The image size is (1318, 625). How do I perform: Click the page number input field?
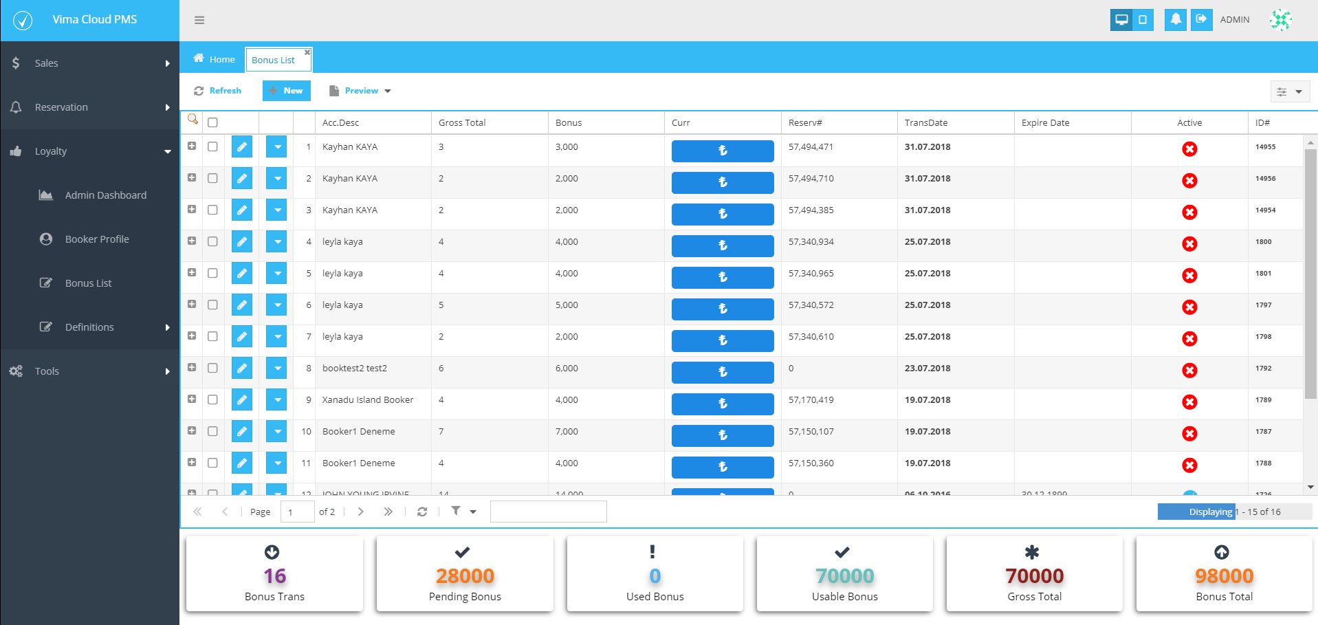click(298, 512)
